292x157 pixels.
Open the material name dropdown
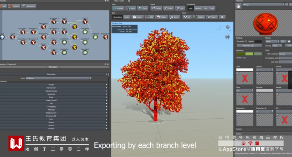[263, 5]
